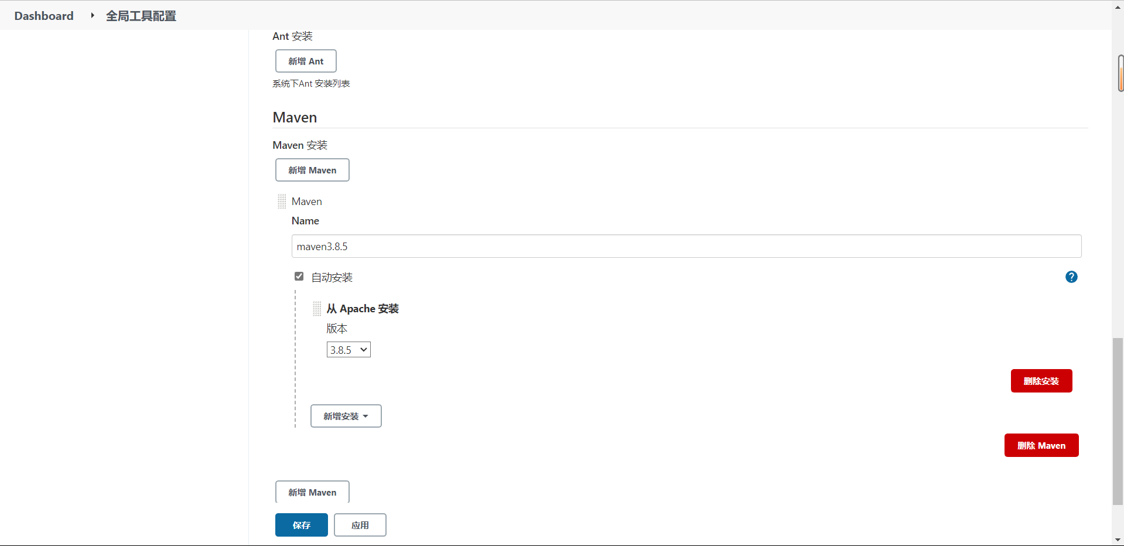Click 新增 Maven button under Maven 安装
The height and width of the screenshot is (546, 1124).
[312, 170]
